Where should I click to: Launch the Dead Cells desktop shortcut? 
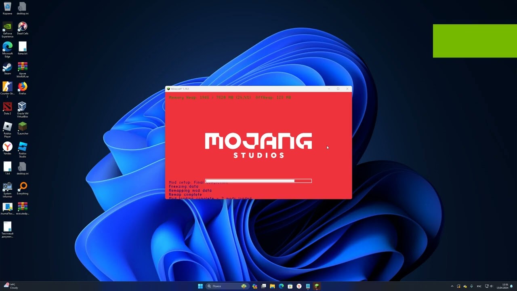[23, 28]
